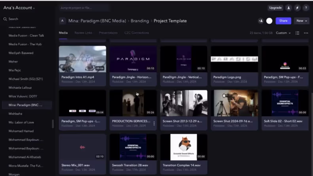Screen dimensions: 313x176
Task: Open Michaela Lallouz project
Action: 20,88
